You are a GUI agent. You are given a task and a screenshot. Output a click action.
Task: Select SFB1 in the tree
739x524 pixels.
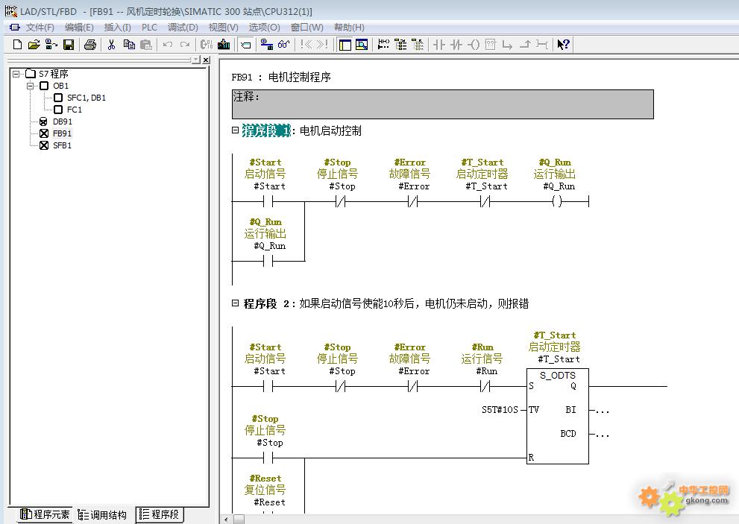click(62, 145)
